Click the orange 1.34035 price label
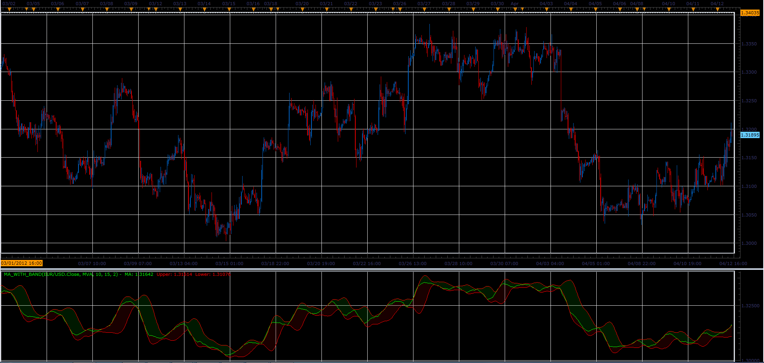764x363 pixels. pos(750,13)
